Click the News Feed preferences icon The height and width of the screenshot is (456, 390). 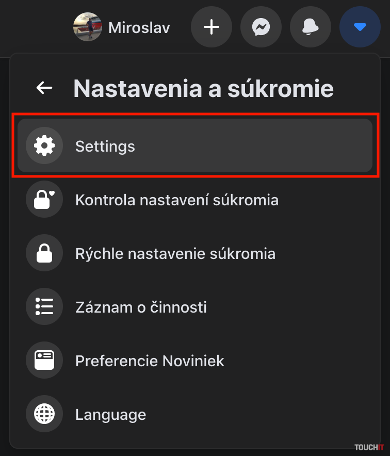[x=44, y=361]
